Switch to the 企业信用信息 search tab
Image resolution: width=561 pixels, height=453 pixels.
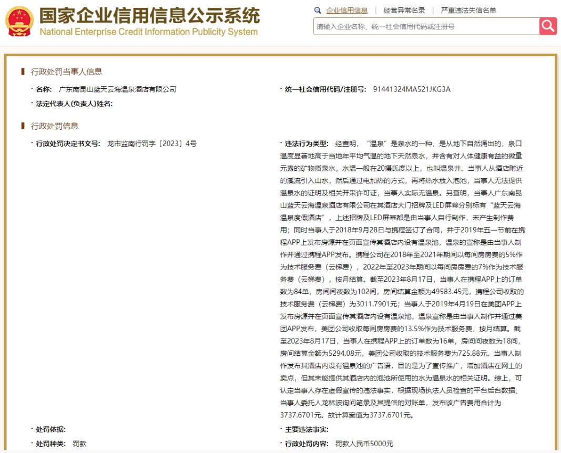click(346, 11)
